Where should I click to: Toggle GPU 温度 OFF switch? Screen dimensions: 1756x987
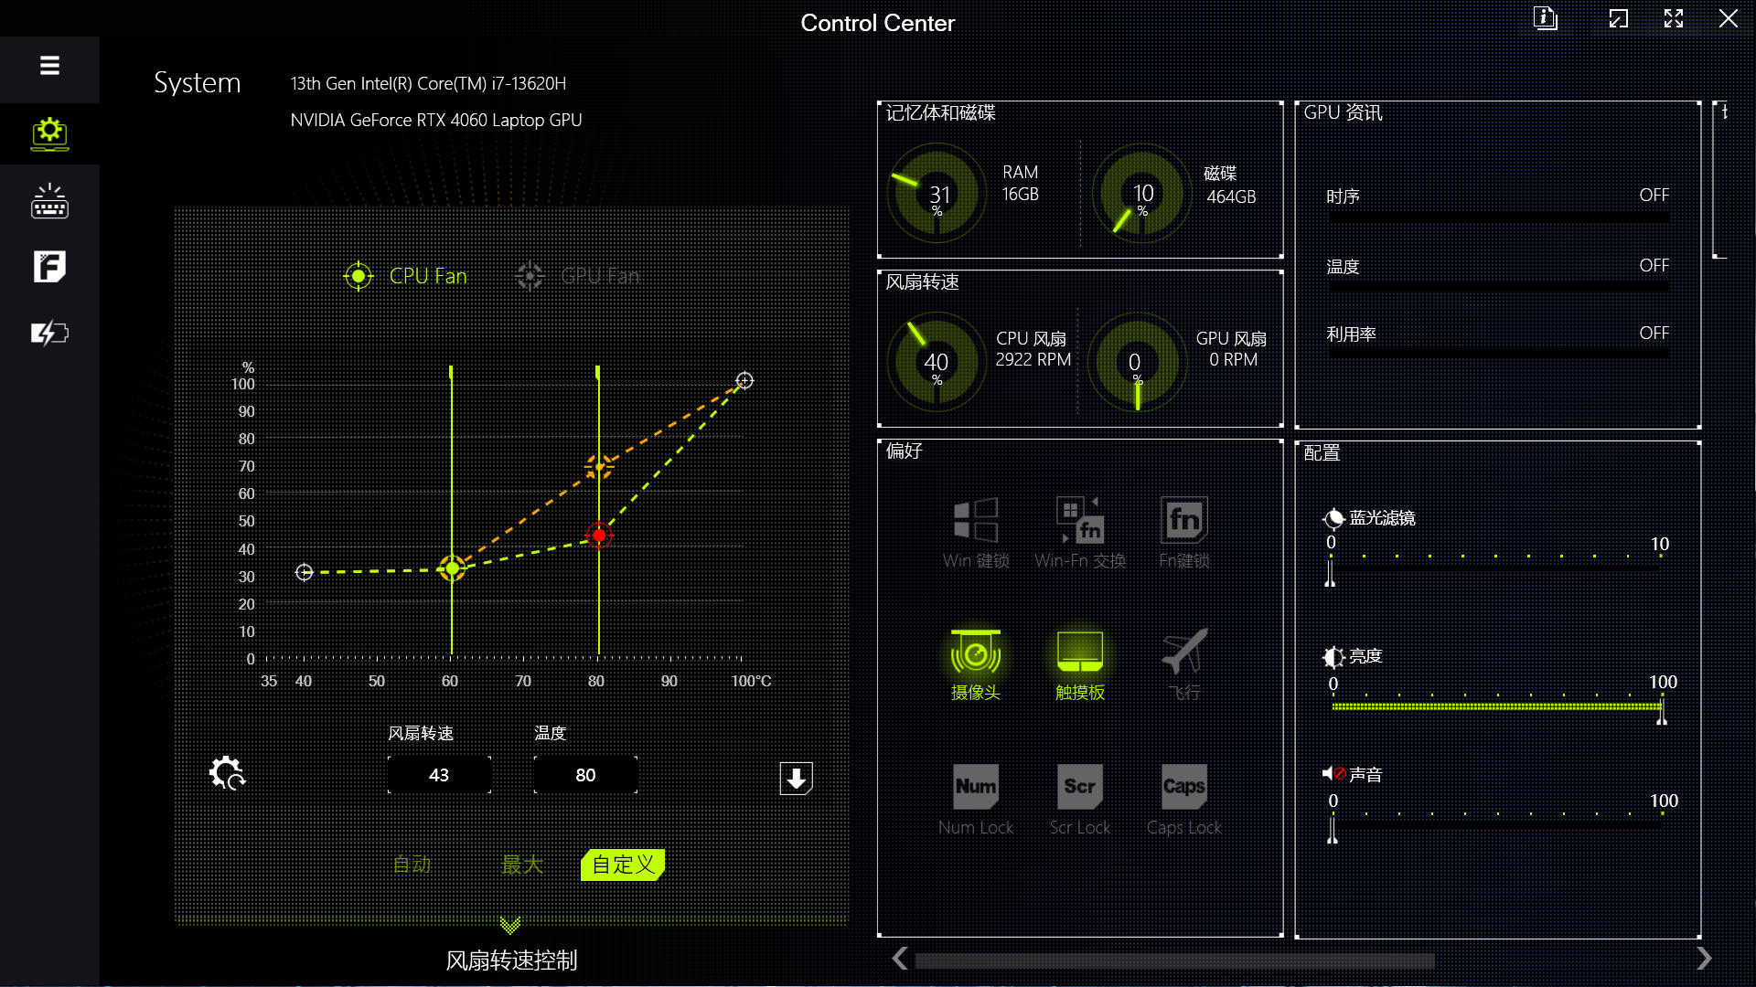(1654, 265)
